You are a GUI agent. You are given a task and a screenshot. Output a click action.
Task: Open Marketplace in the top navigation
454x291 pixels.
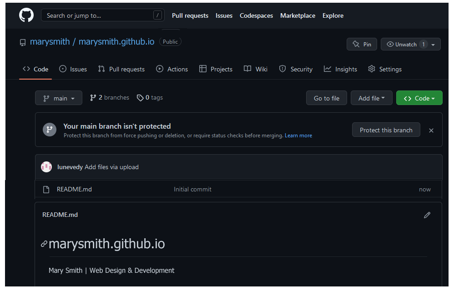click(x=298, y=15)
